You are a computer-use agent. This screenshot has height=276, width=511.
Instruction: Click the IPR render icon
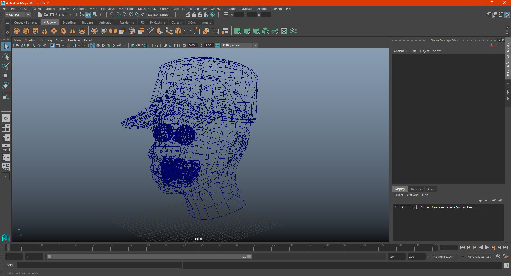[x=200, y=15]
